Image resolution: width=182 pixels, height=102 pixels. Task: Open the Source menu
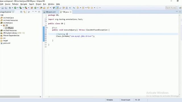point(8,4)
